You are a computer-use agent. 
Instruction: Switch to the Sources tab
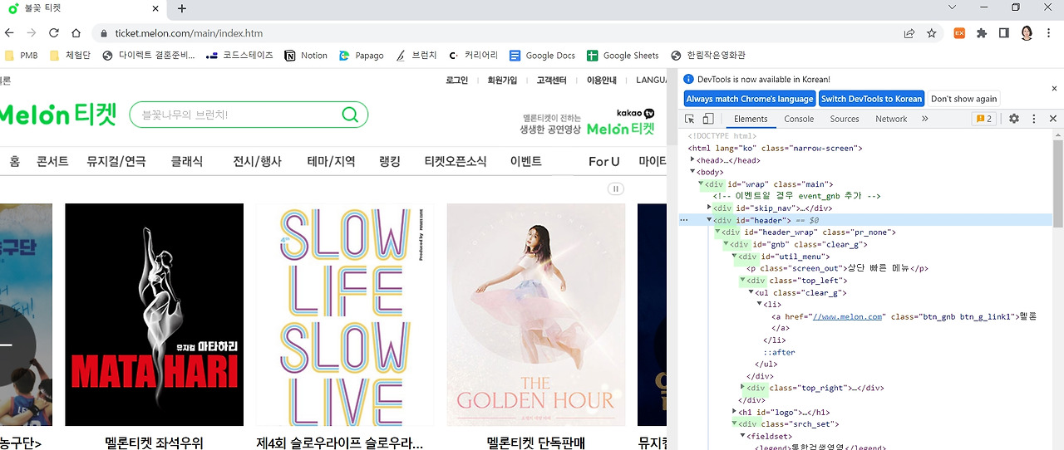[845, 119]
